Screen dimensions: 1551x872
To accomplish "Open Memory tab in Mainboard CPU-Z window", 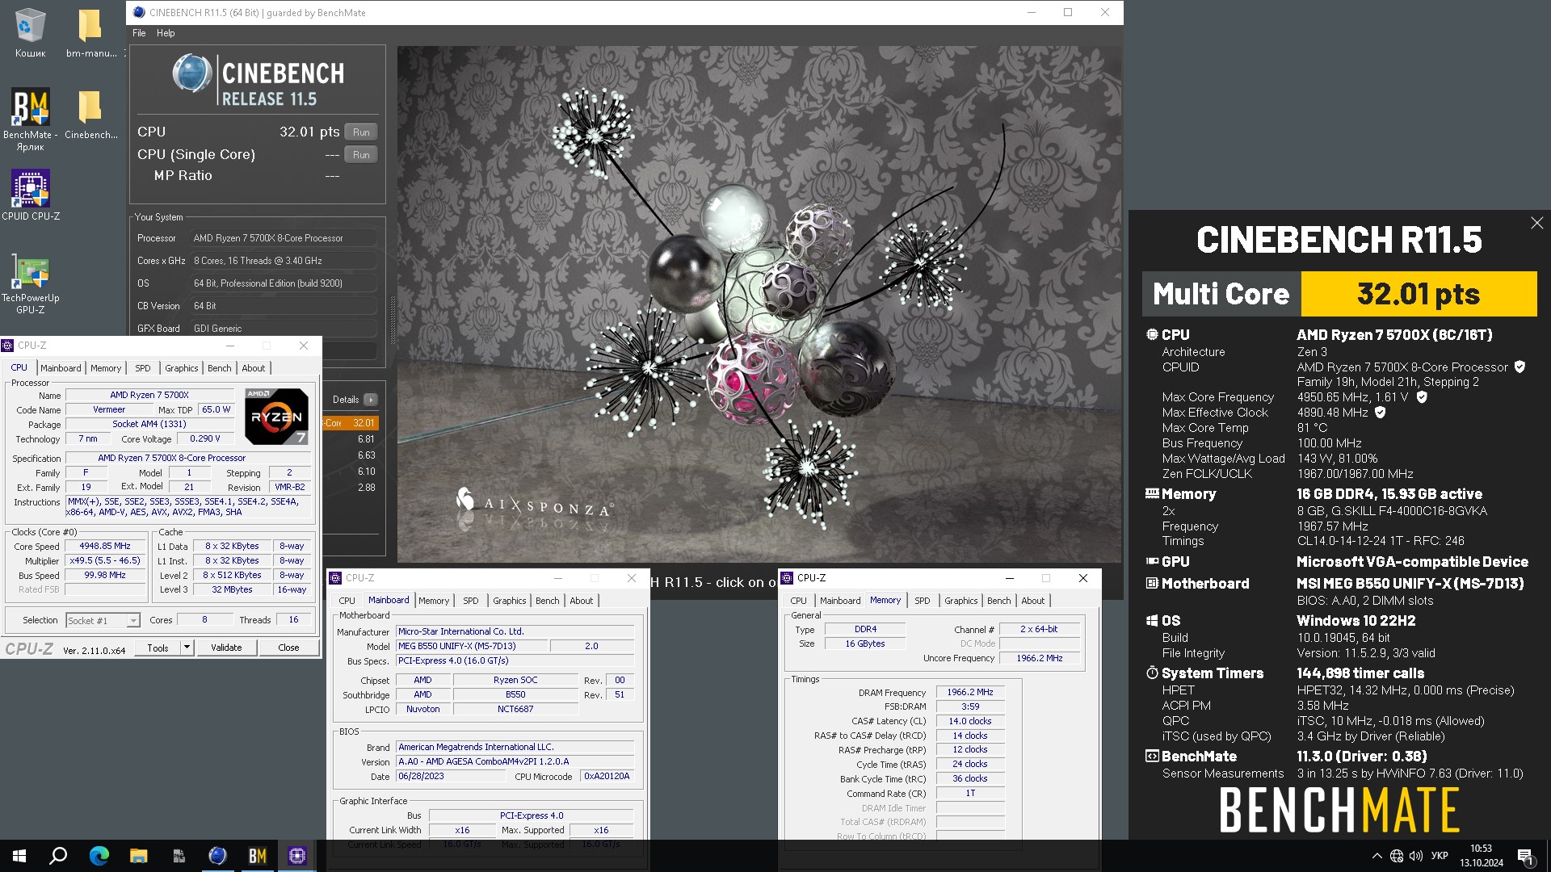I will 434,601.
